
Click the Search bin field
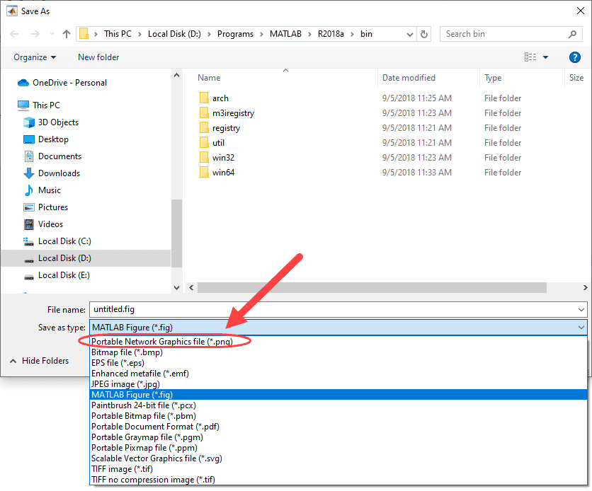[510, 34]
